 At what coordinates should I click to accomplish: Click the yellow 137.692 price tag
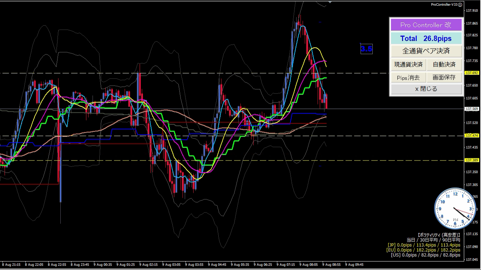[x=472, y=73]
